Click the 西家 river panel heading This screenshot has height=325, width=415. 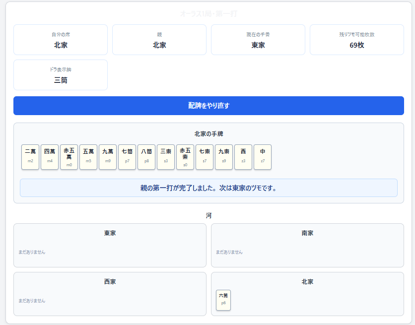110,282
